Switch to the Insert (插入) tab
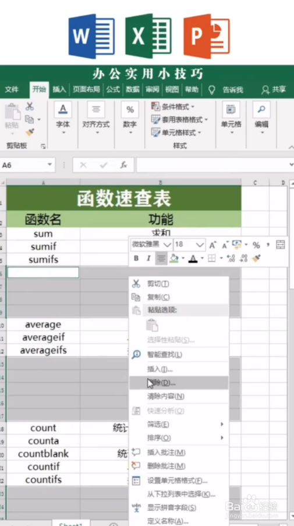Viewport: 294px width, 526px height. (59, 90)
